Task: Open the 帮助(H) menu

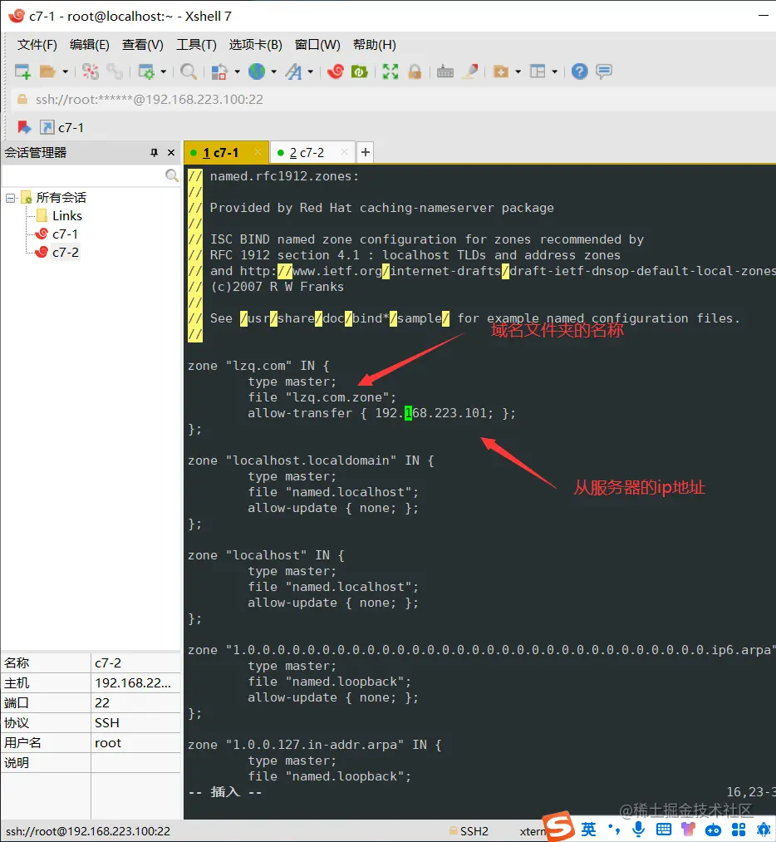Action: 374,45
